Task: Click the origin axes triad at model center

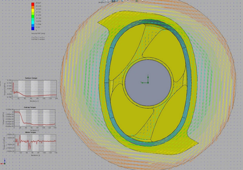Action: click(145, 79)
